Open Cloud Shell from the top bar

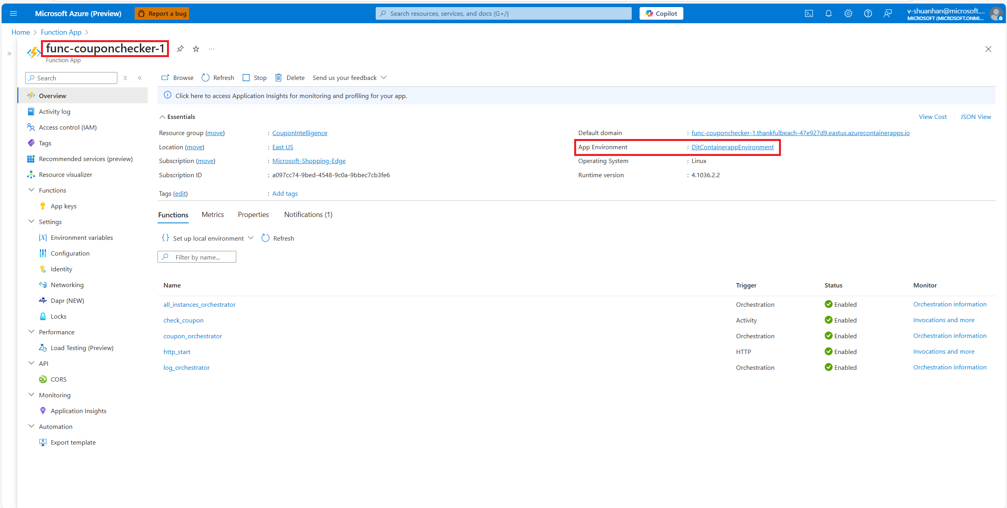[x=809, y=13]
